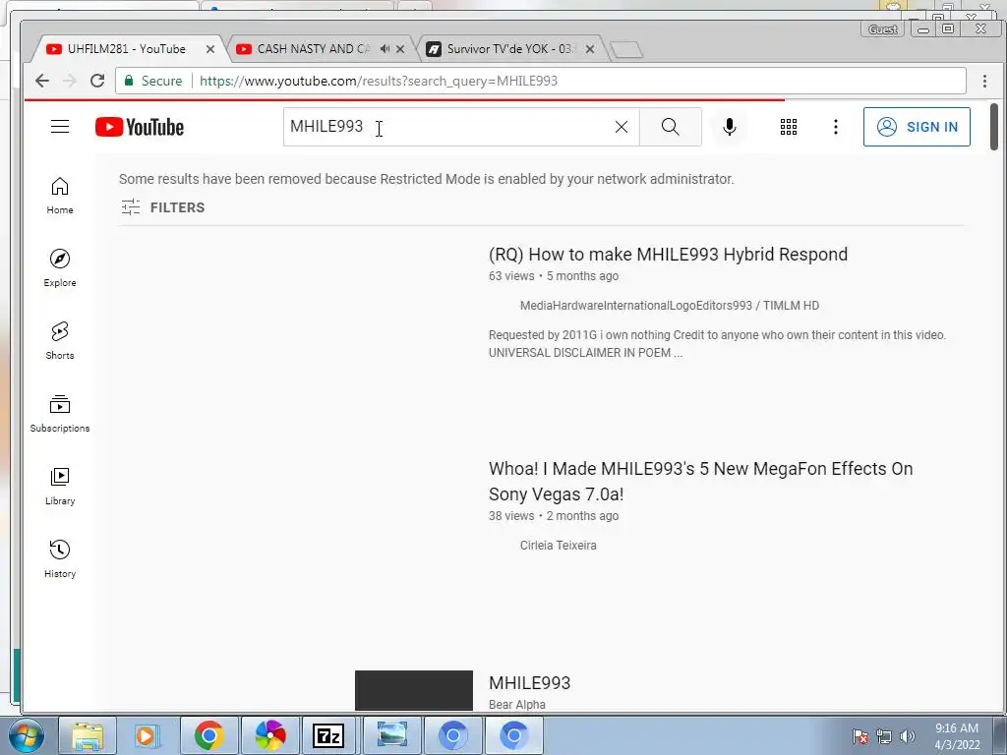Open History in the sidebar
Screen dimensions: 1007x755
point(60,558)
